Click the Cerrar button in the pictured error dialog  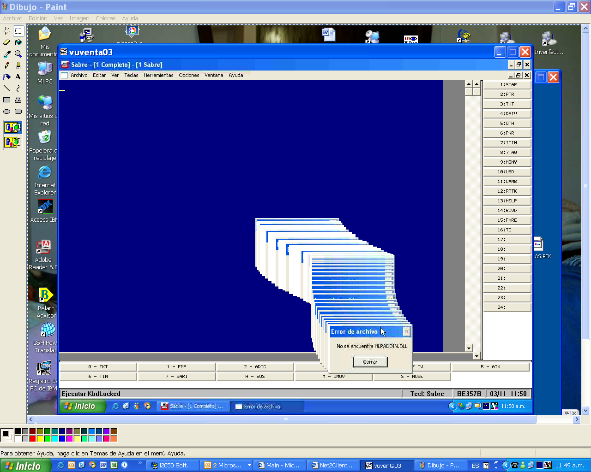(370, 362)
